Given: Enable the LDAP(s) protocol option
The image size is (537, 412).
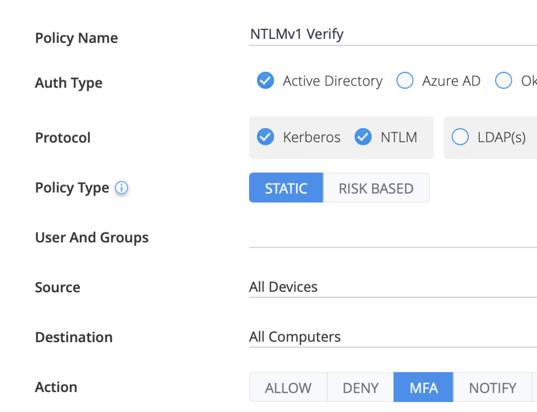Looking at the screenshot, I should (x=460, y=138).
